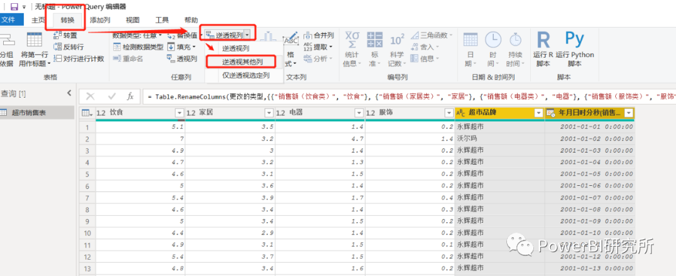
Task: Click the ABC type icon of 超市品牌
Action: click(x=461, y=113)
